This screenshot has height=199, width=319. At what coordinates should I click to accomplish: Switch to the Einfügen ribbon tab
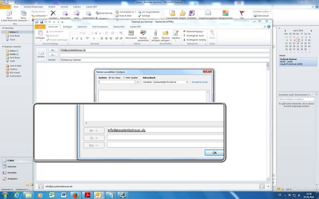67,27
